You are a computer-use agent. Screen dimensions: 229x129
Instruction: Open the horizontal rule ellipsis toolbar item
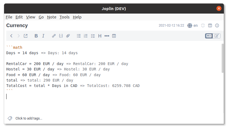(x=107, y=36)
